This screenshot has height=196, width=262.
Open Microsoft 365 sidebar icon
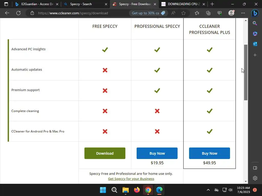coord(255,33)
